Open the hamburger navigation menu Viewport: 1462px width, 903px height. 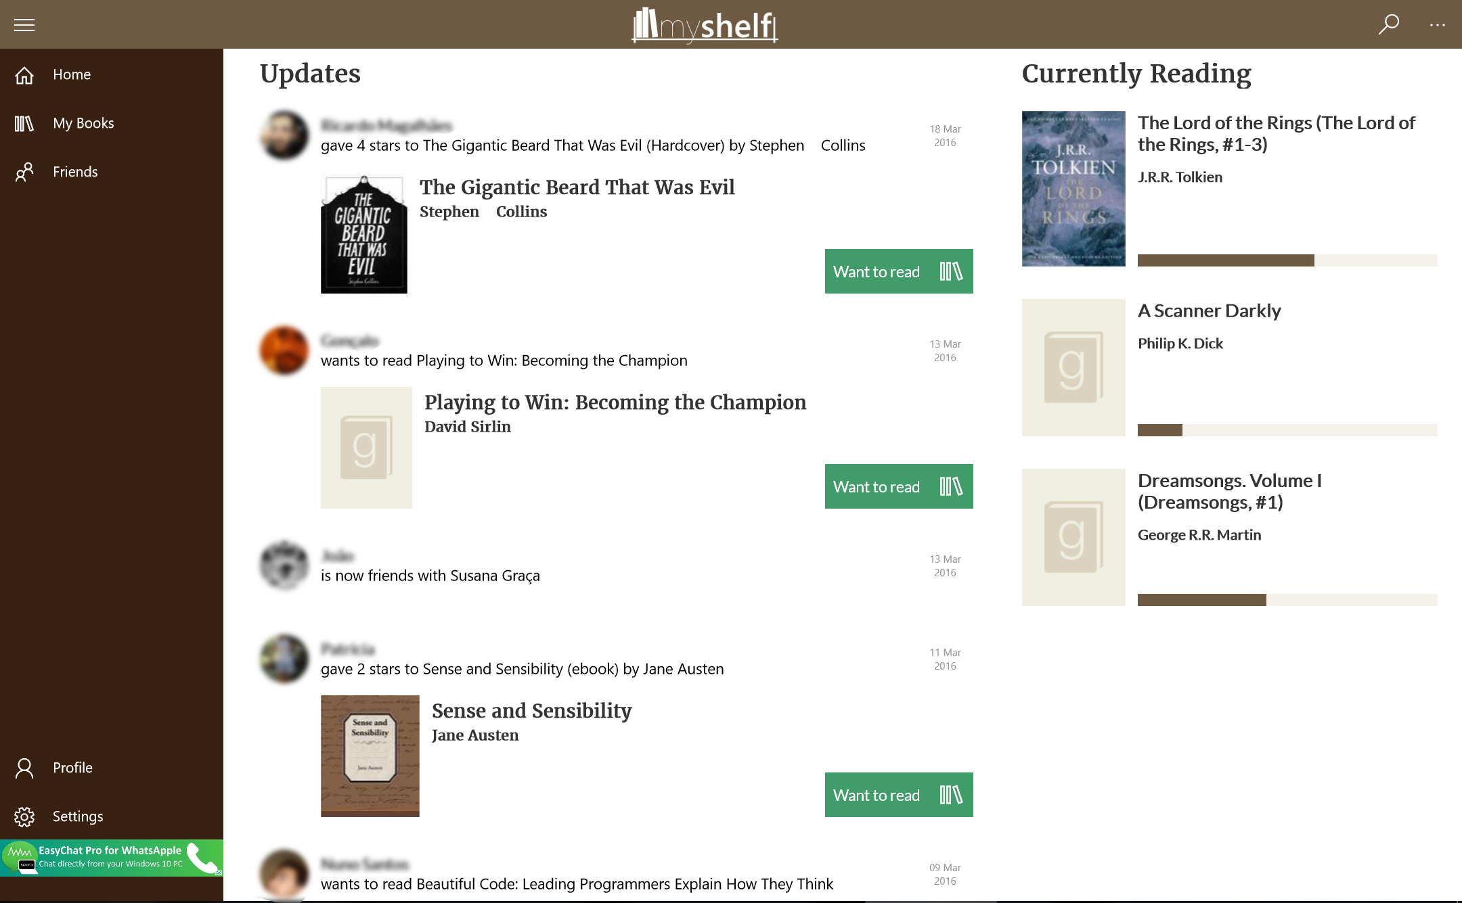(x=24, y=25)
